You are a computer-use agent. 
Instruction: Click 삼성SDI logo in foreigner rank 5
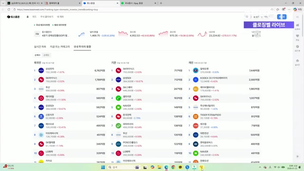coord(41,107)
